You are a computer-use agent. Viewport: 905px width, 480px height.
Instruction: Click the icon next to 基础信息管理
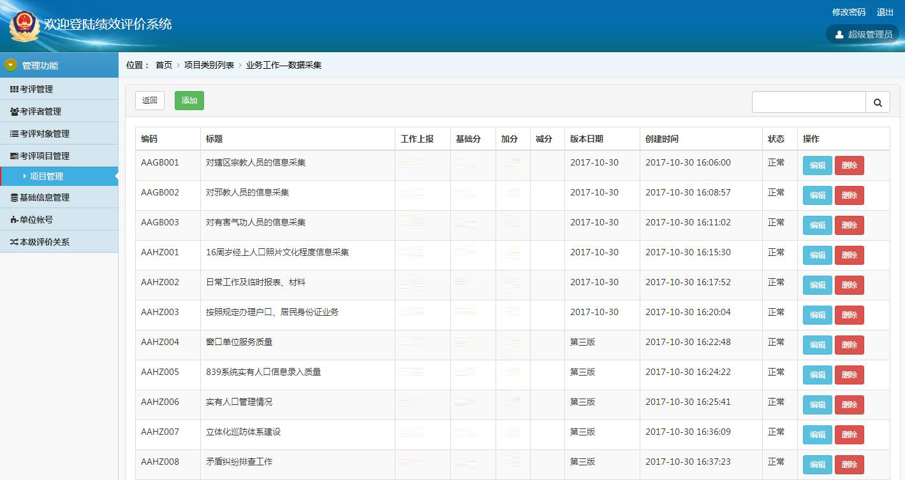pos(13,197)
